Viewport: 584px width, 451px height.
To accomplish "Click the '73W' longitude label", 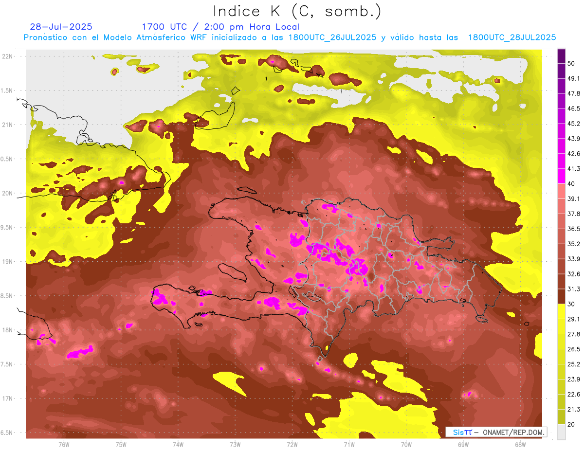I will click(235, 445).
